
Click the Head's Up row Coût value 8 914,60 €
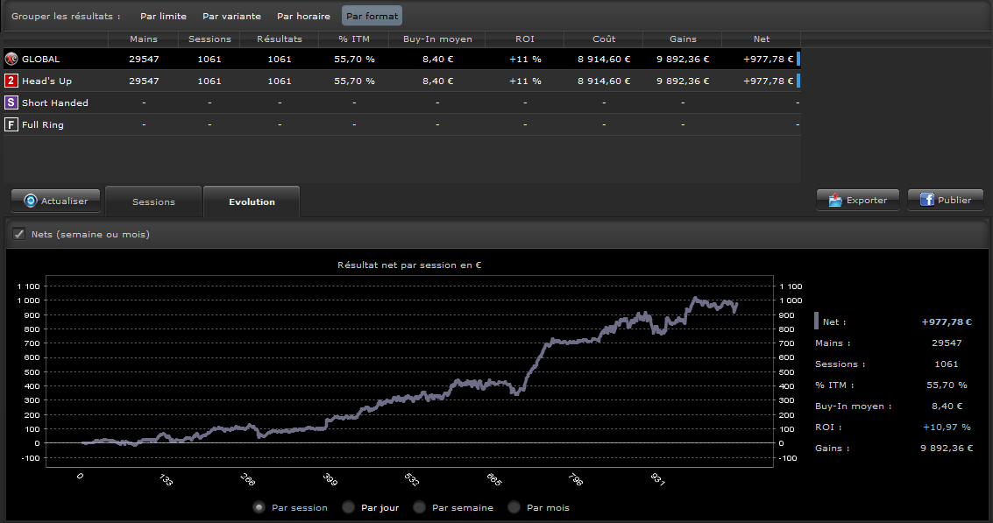click(x=604, y=81)
